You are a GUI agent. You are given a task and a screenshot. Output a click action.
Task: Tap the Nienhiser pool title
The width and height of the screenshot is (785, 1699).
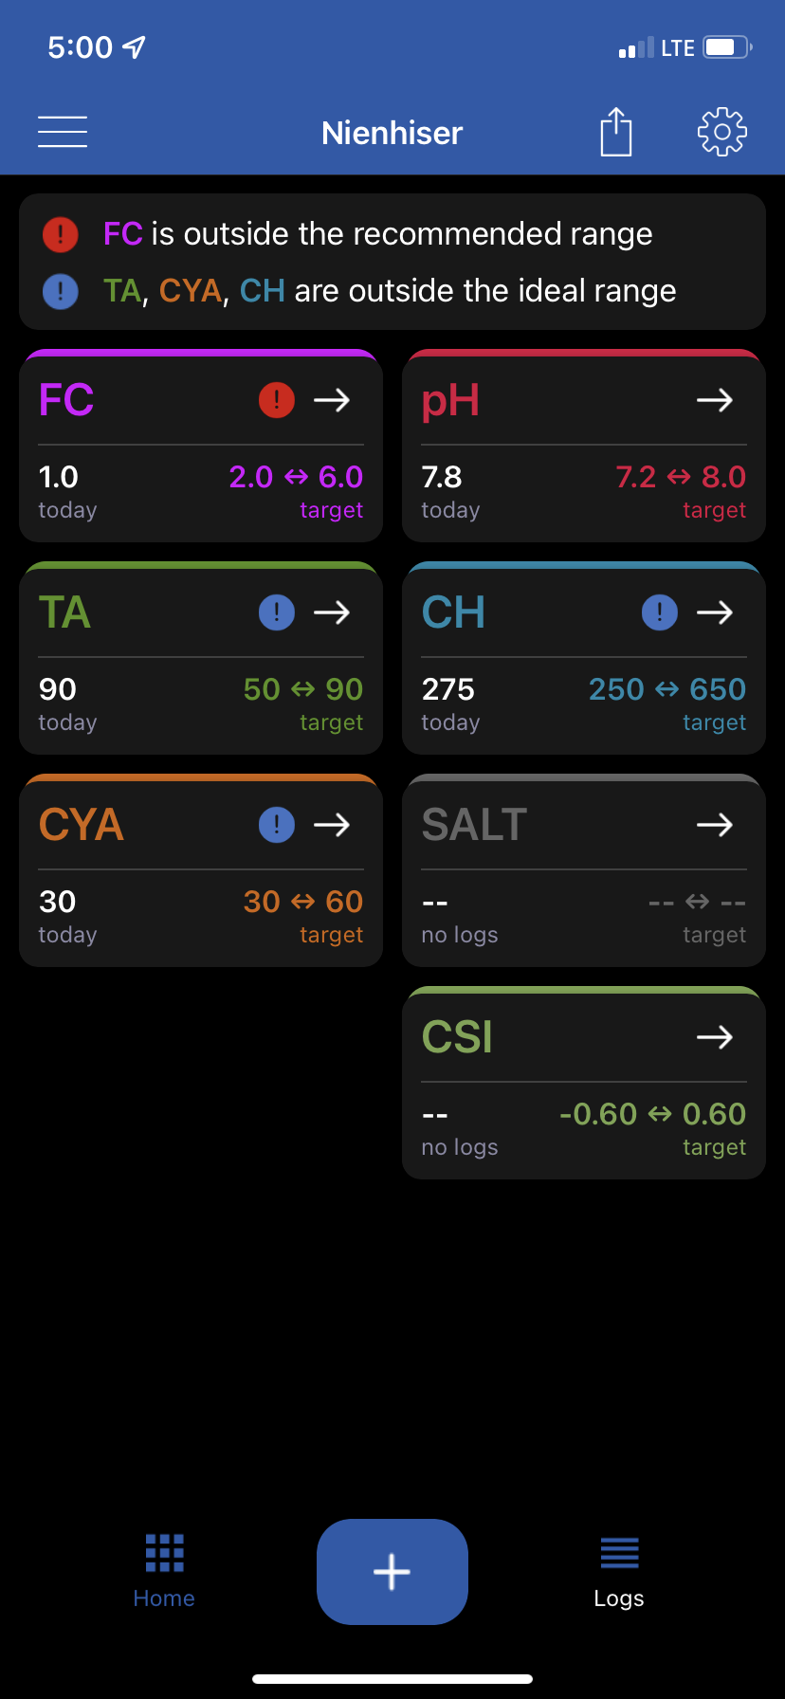[392, 133]
